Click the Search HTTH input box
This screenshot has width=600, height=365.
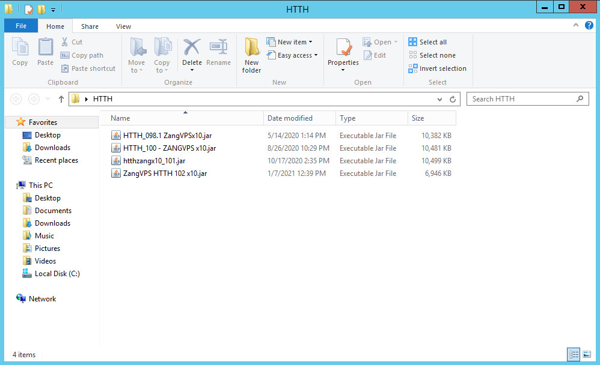(522, 99)
